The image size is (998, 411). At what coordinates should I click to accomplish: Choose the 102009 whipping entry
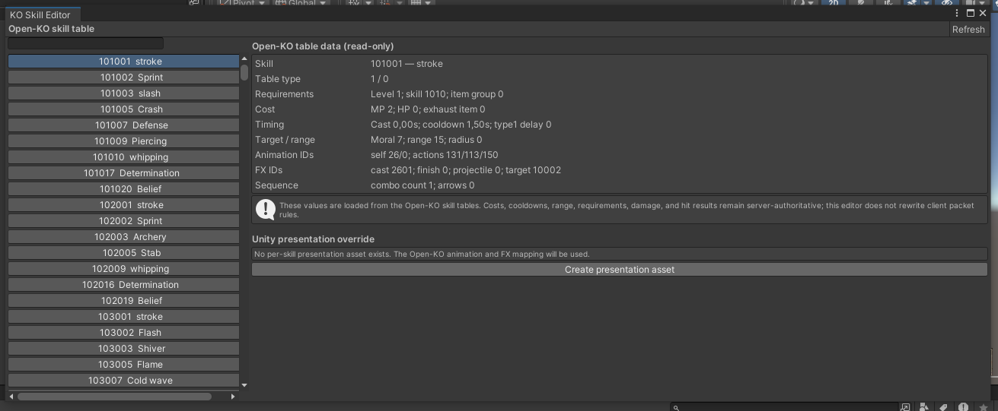pyautogui.click(x=123, y=269)
